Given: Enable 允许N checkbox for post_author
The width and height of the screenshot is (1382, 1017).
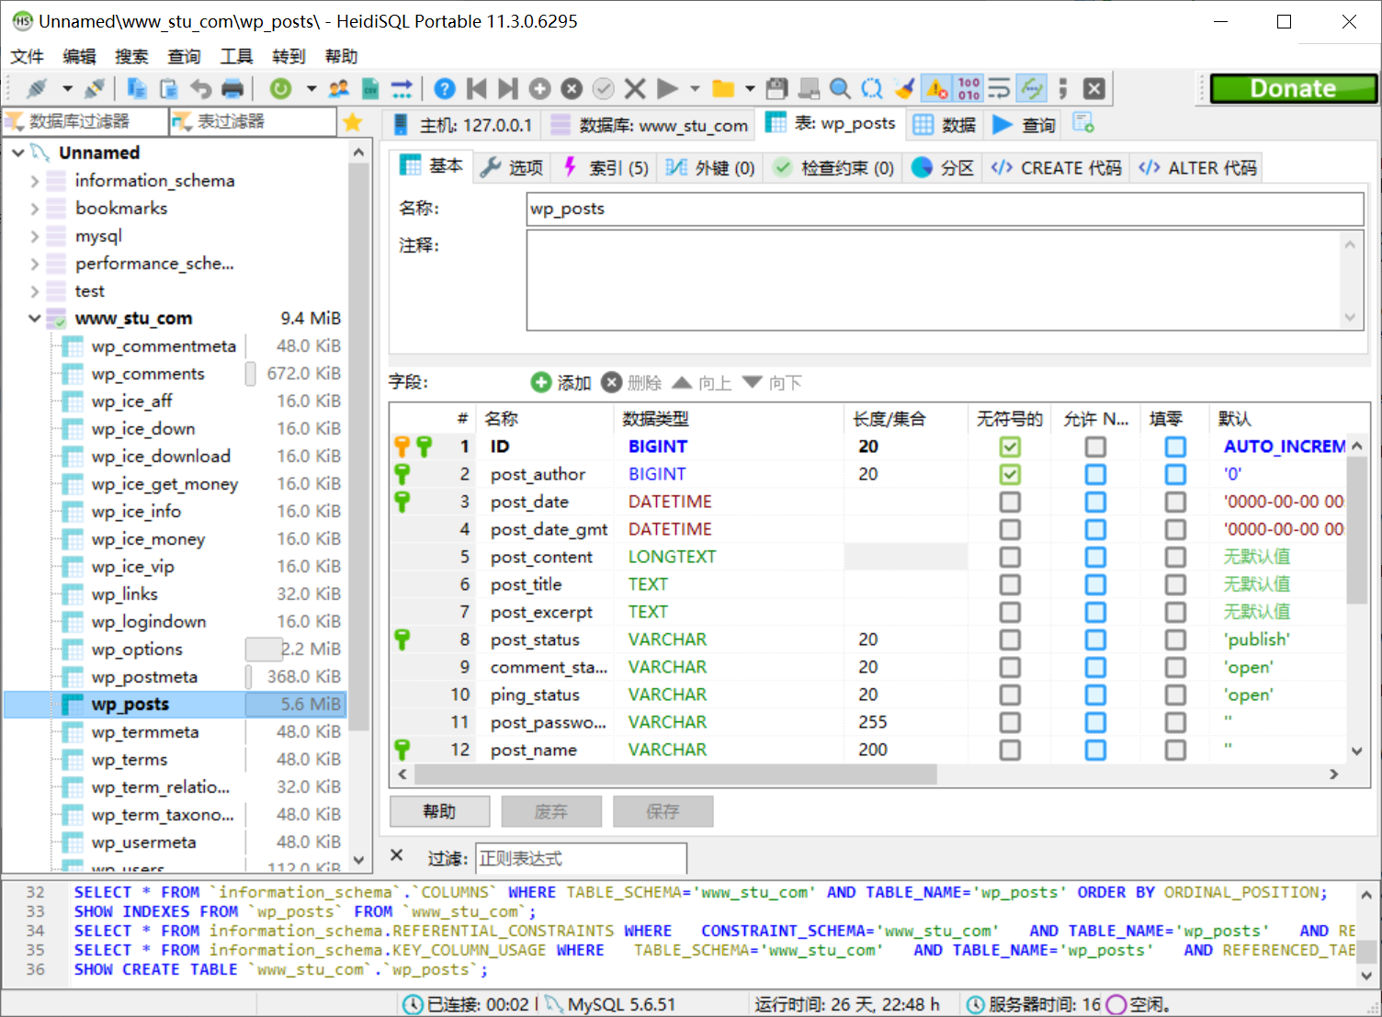Looking at the screenshot, I should click(x=1095, y=474).
